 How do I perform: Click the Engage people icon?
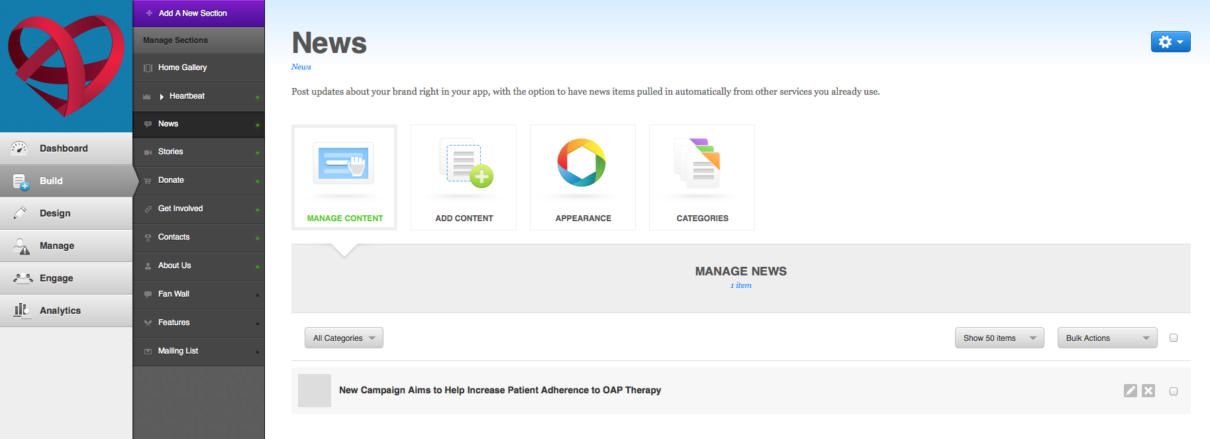click(23, 278)
